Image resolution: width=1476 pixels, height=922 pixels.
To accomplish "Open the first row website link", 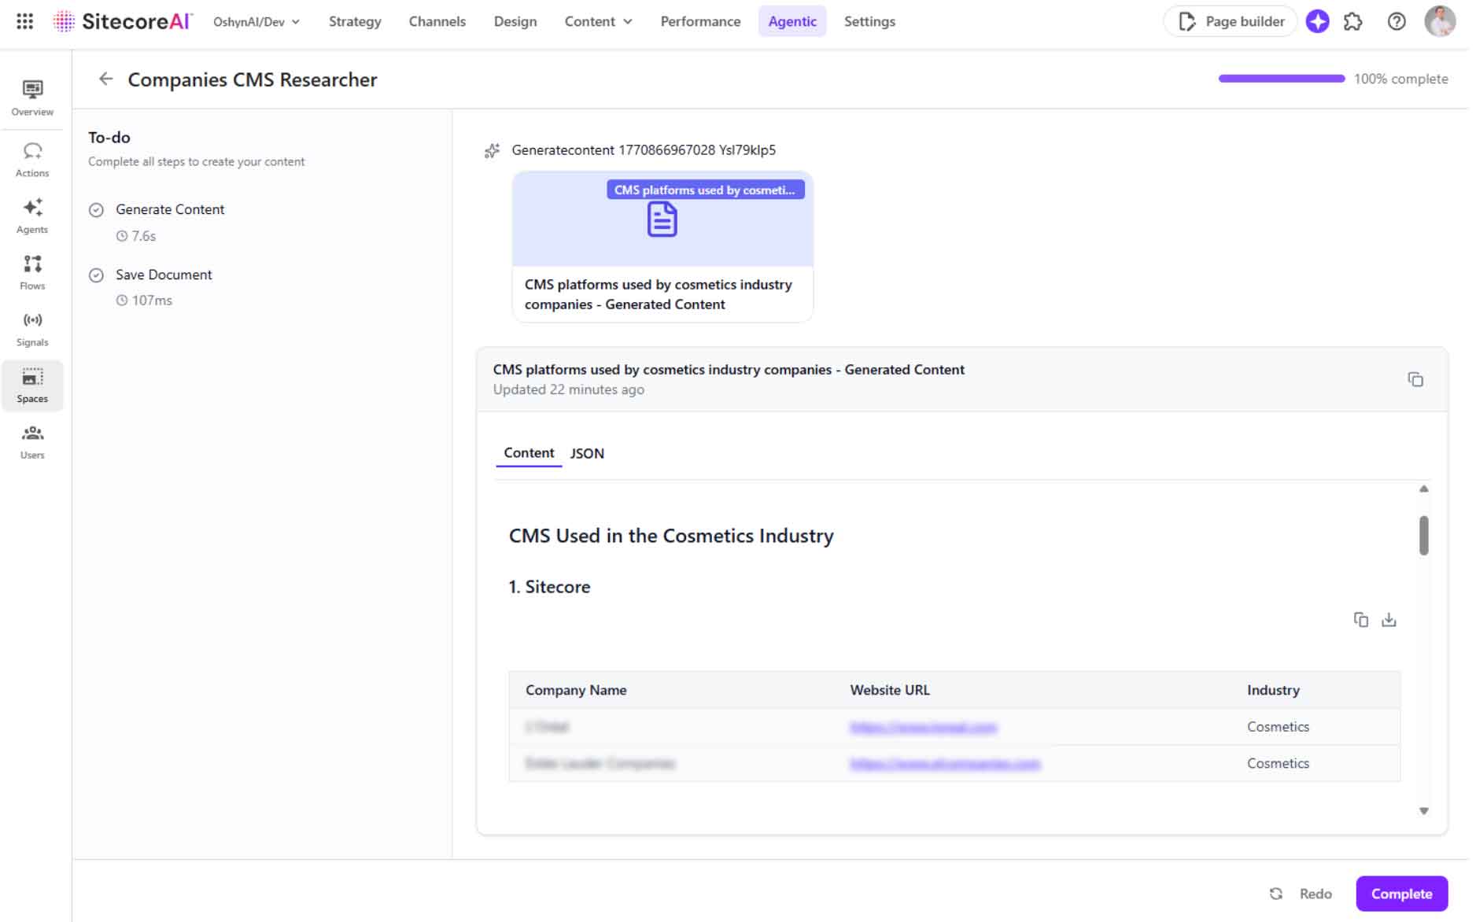I will point(924,727).
